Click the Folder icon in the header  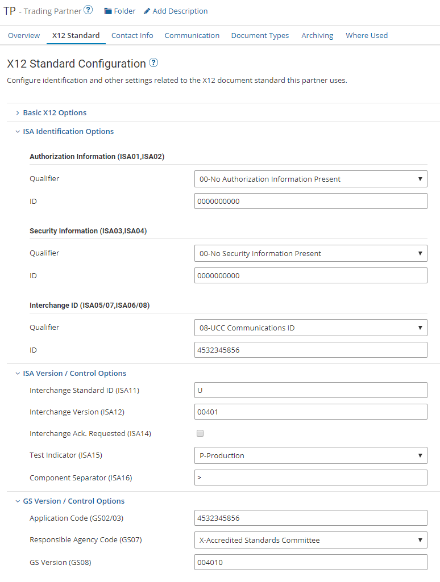(x=108, y=11)
